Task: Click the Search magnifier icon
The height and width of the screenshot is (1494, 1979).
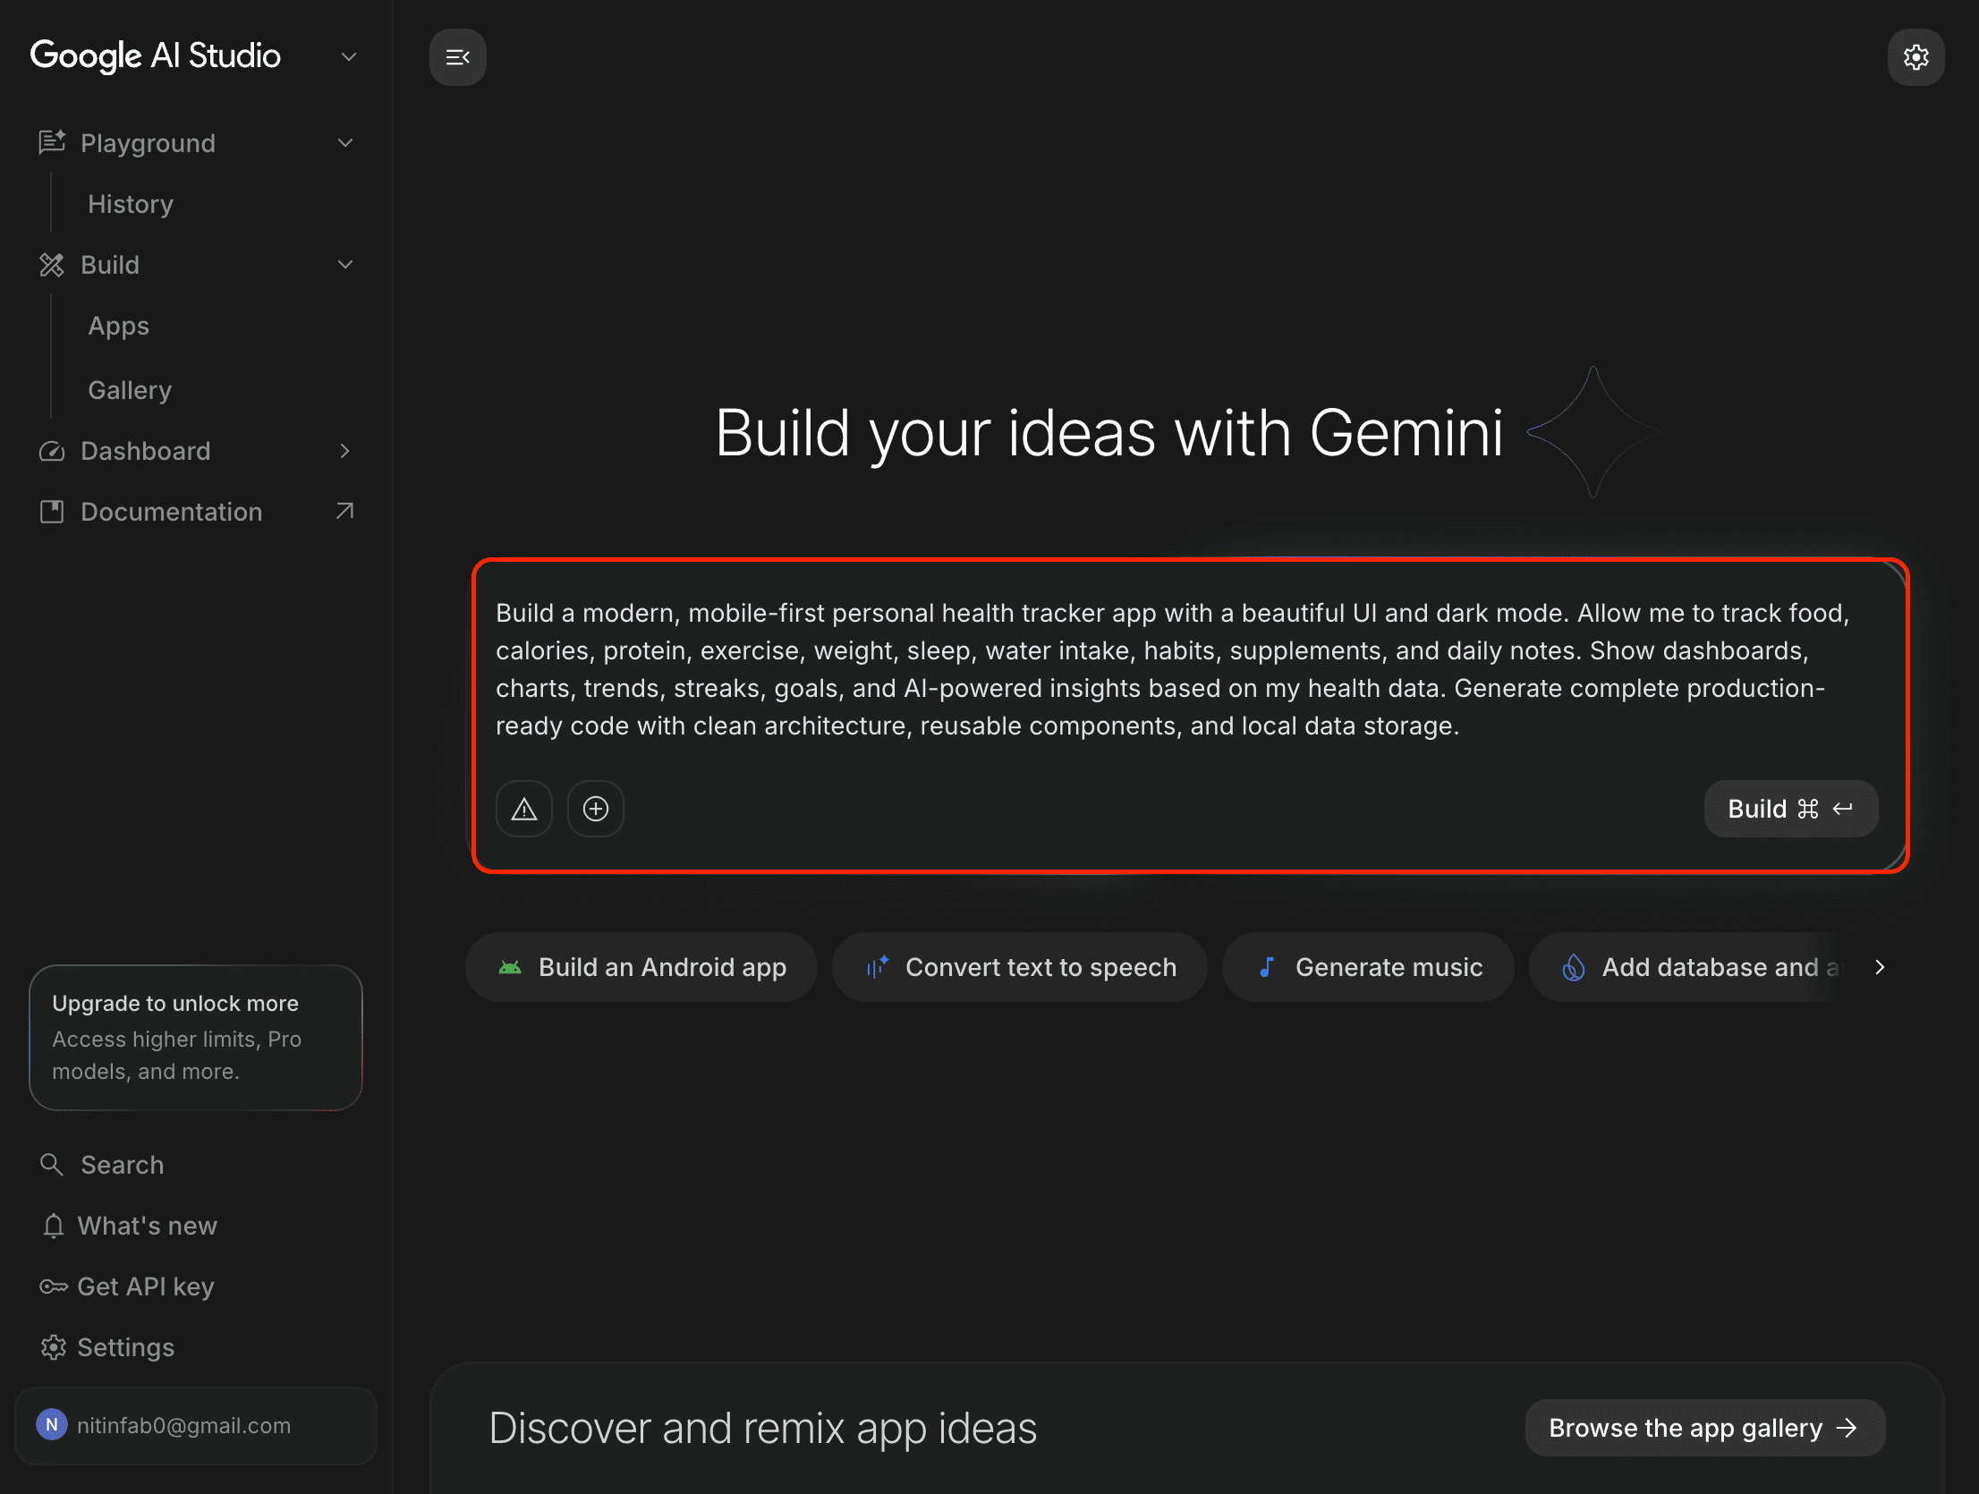Action: tap(51, 1164)
